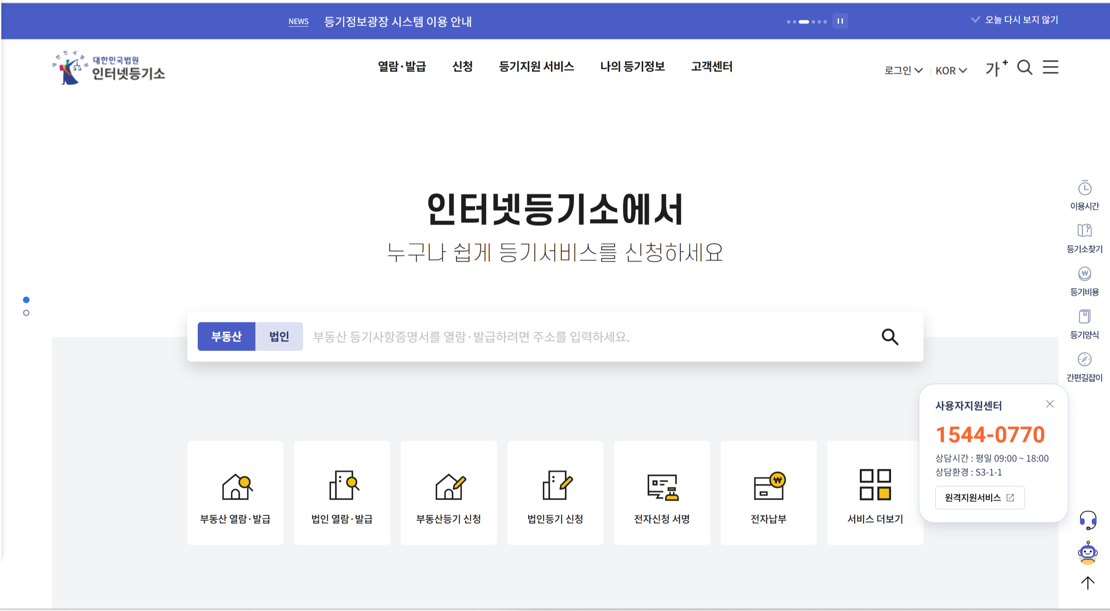The width and height of the screenshot is (1110, 611).
Task: Open 등기소찾기 side shortcut
Action: coord(1084,238)
